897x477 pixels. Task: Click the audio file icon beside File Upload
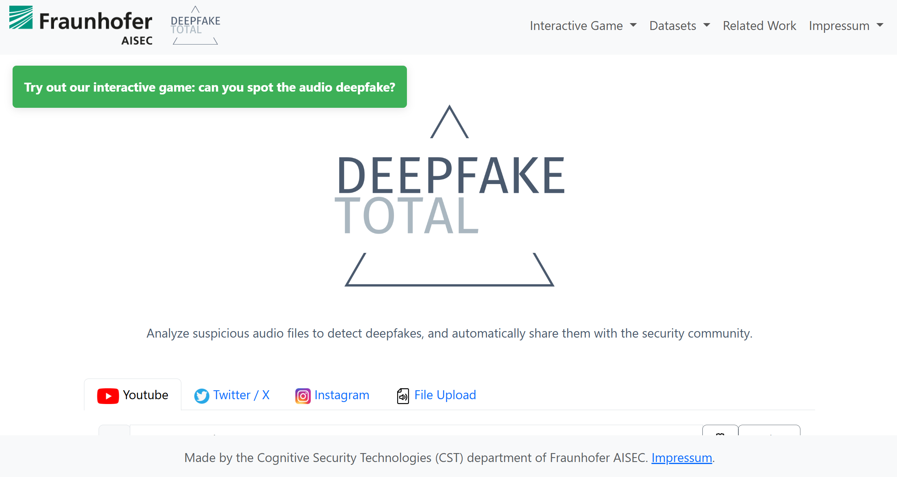[402, 396]
